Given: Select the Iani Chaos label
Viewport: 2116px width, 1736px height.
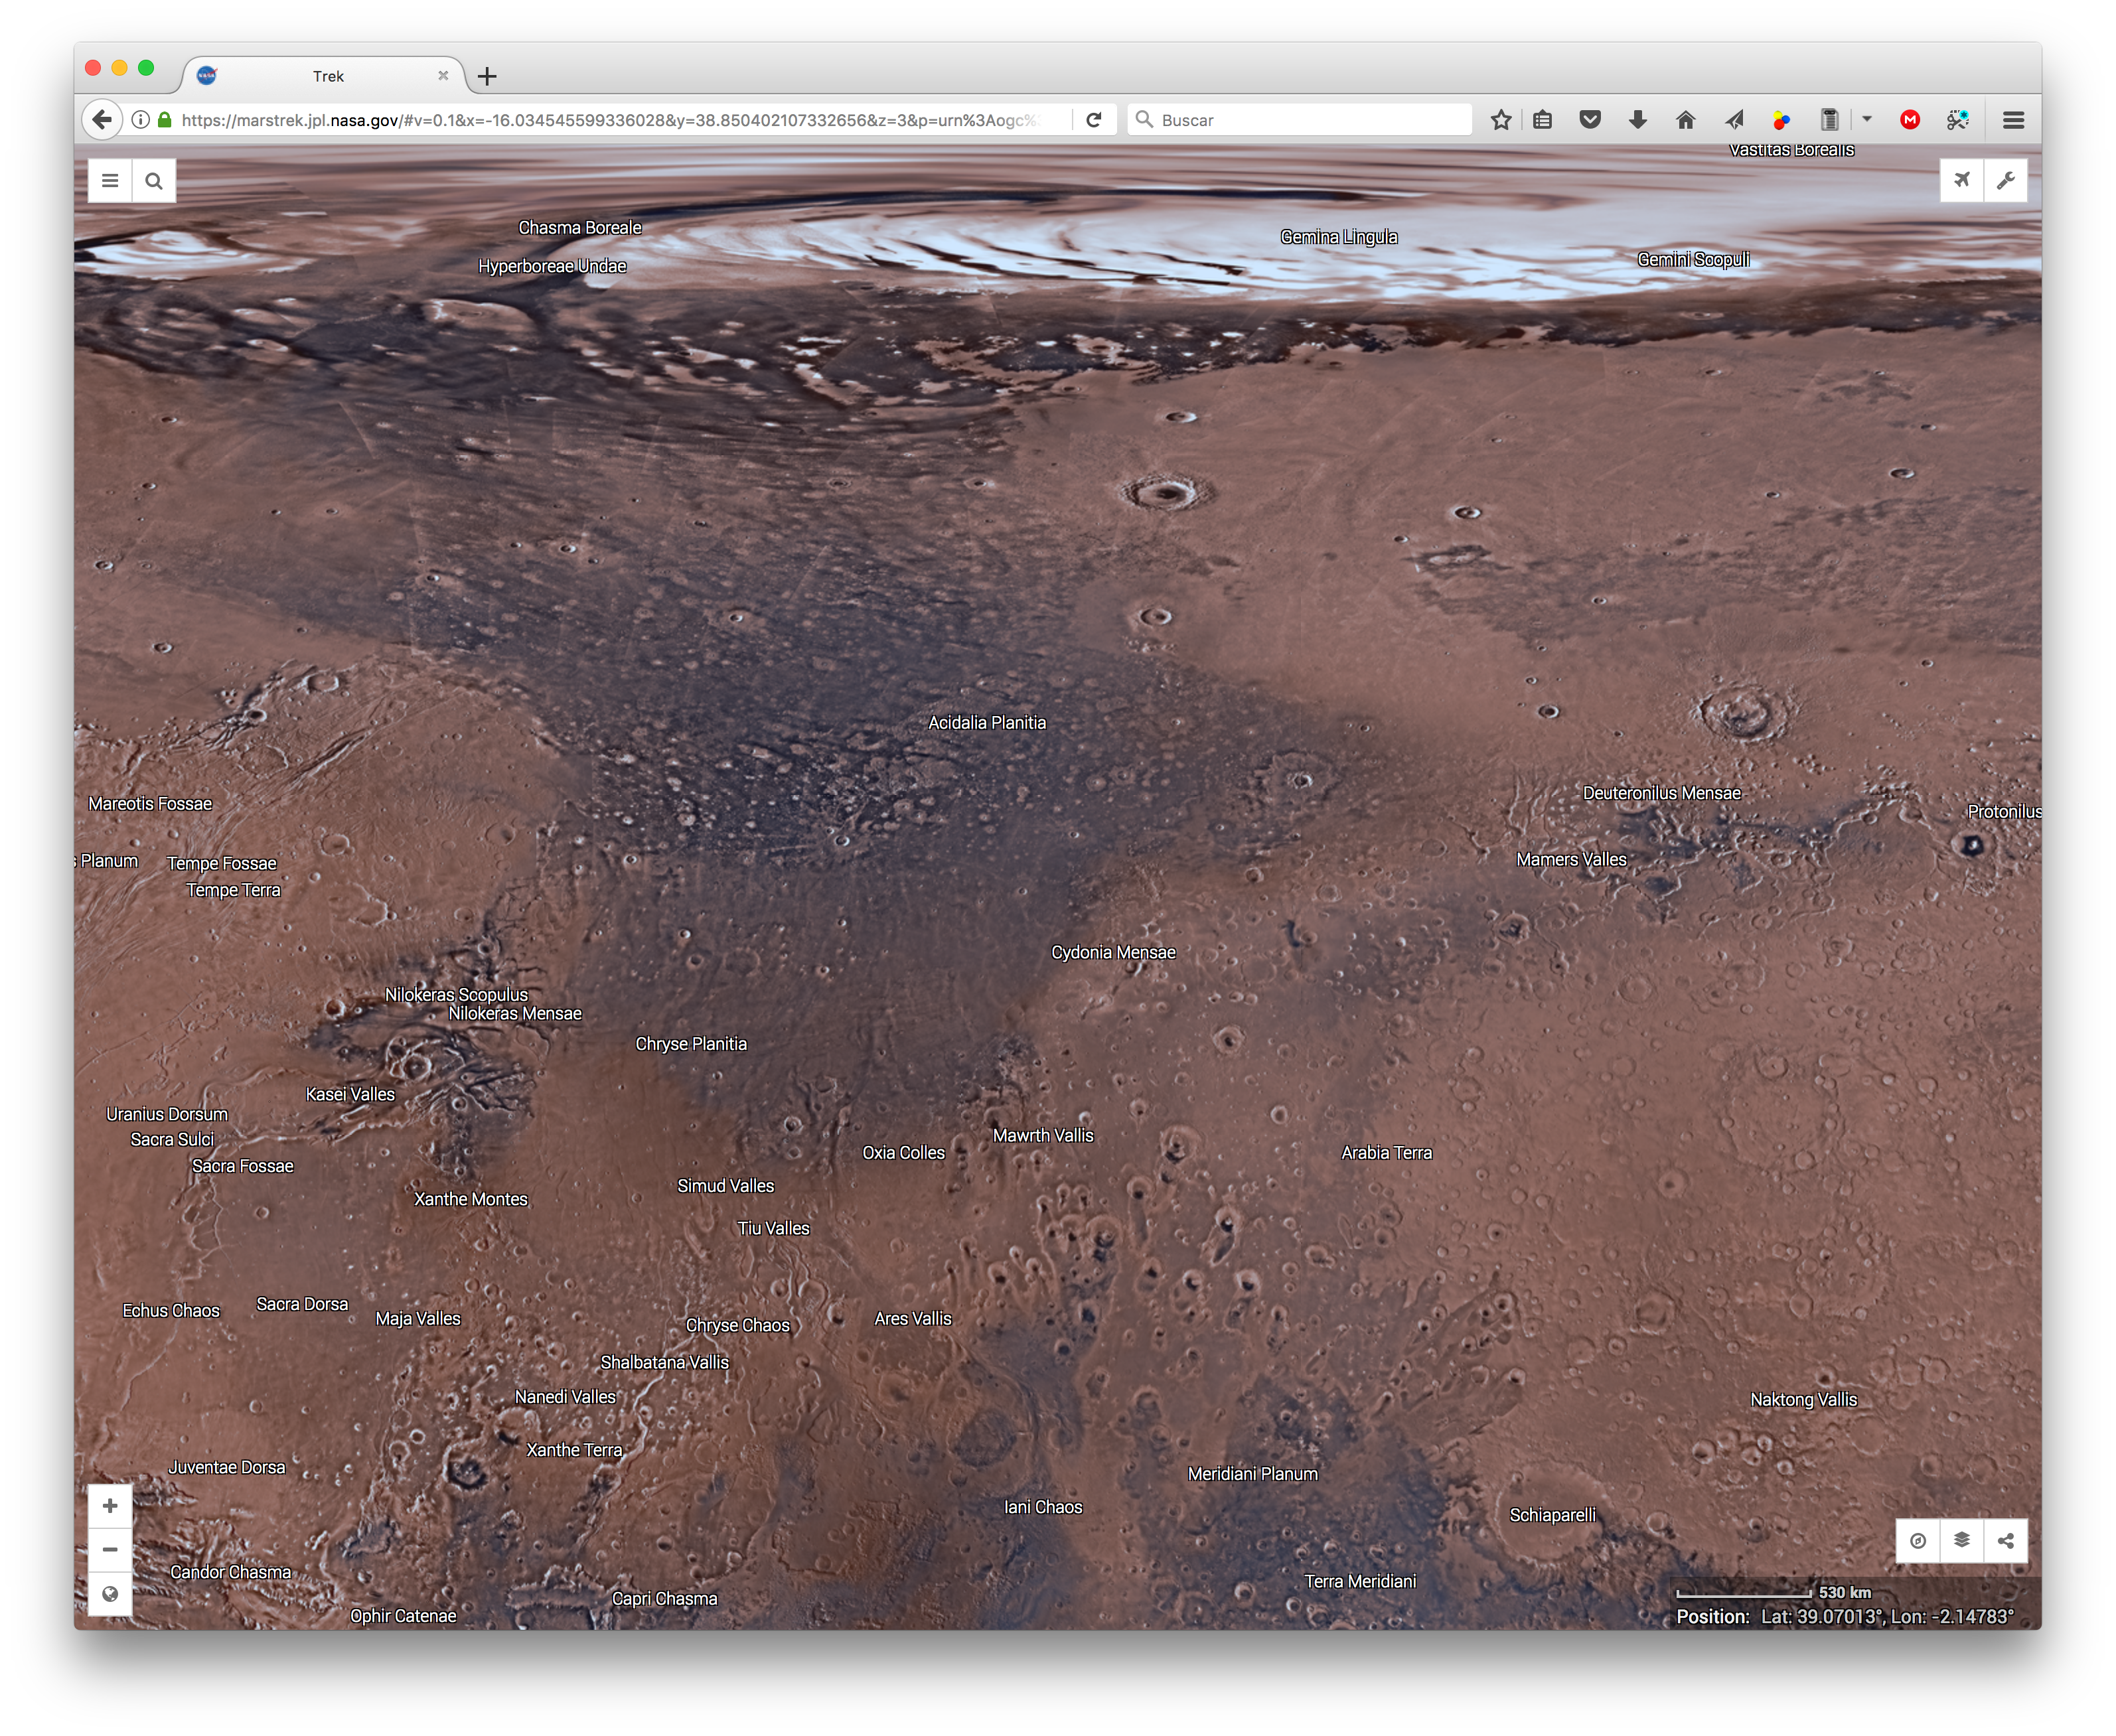Looking at the screenshot, I should pos(1042,1507).
